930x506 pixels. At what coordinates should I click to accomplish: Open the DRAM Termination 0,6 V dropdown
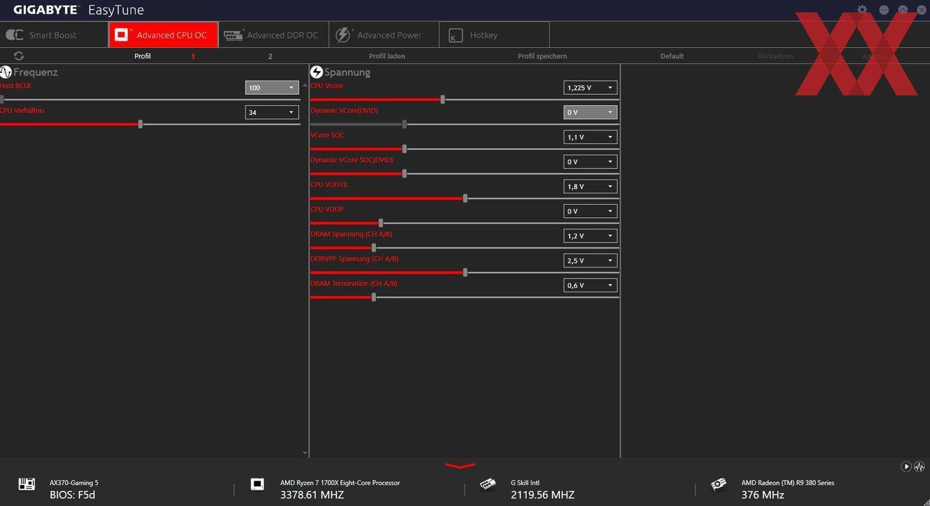click(590, 285)
